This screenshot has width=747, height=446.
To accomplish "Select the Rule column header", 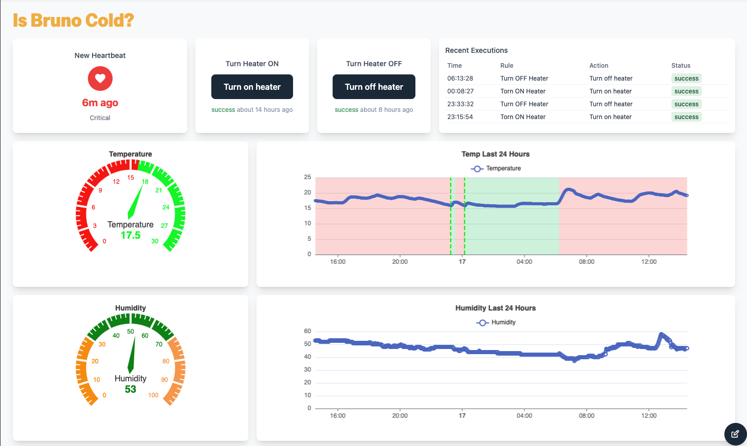I will 506,65.
